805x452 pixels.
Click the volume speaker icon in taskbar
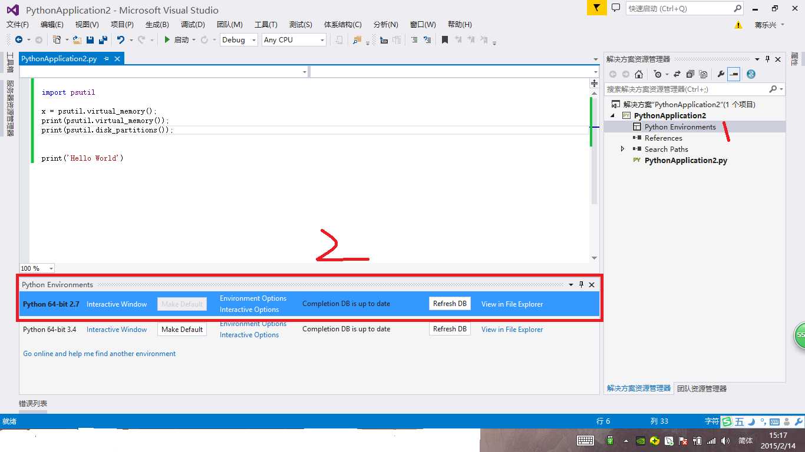click(x=725, y=441)
